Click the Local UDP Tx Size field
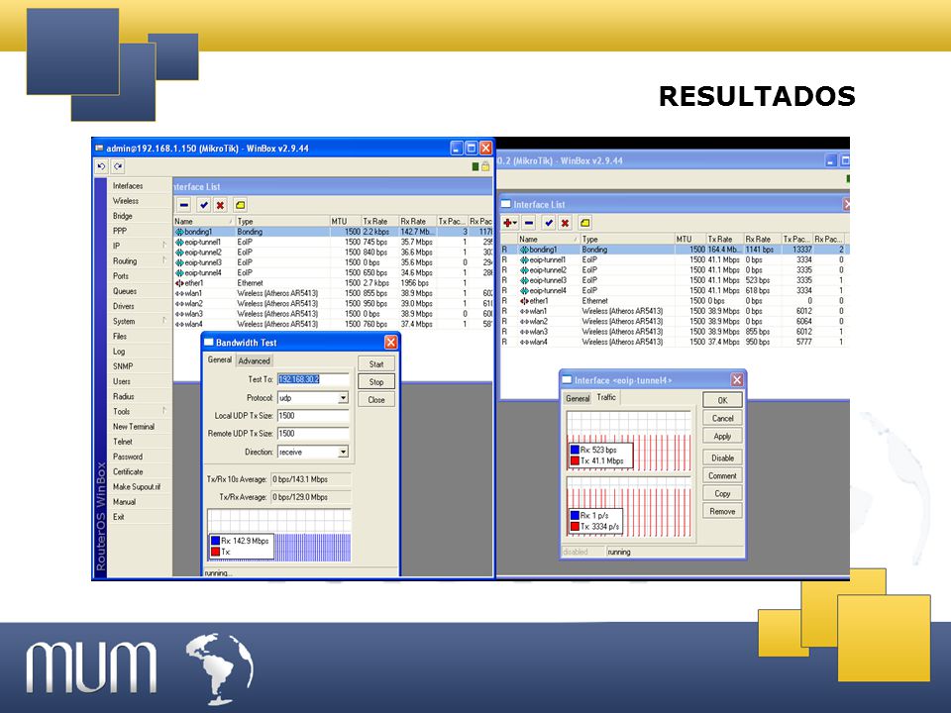The height and width of the screenshot is (713, 951). (313, 416)
